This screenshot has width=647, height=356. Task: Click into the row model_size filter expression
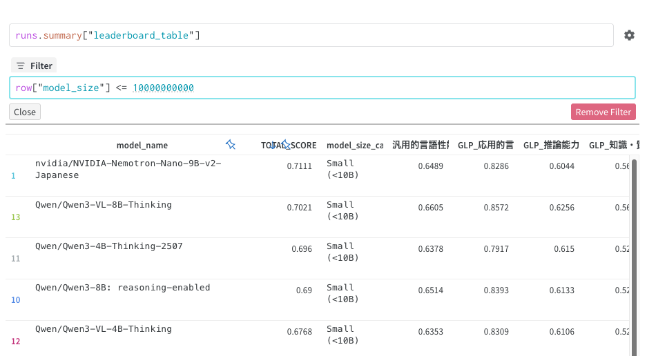(322, 88)
